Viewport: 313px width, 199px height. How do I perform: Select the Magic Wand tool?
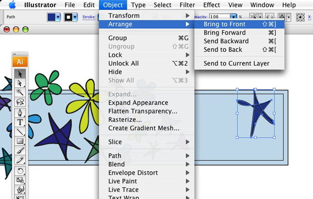[x=20, y=92]
